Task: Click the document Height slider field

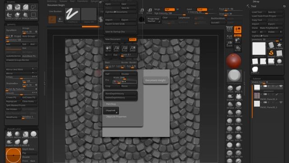Action: (125, 81)
